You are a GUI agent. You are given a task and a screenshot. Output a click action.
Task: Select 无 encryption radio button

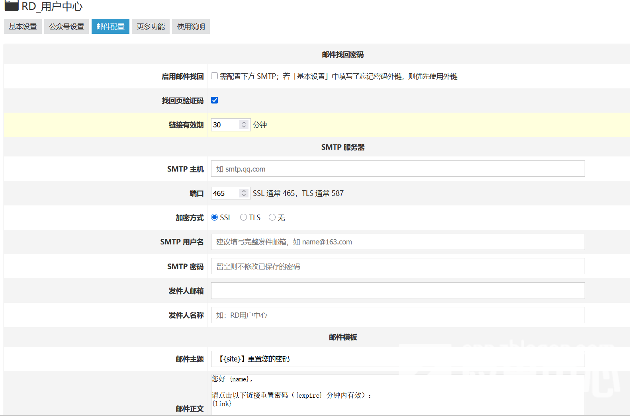coord(272,217)
